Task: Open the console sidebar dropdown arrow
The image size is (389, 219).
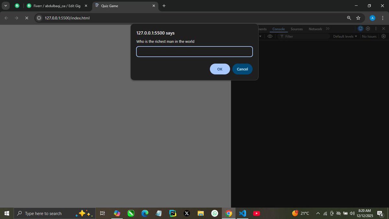Action: pos(260,36)
